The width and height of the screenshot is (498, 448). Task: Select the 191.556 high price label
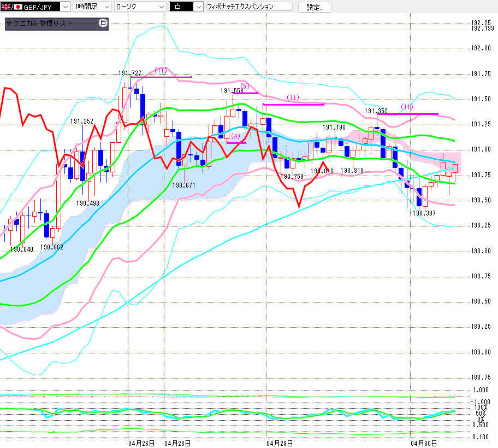232,91
